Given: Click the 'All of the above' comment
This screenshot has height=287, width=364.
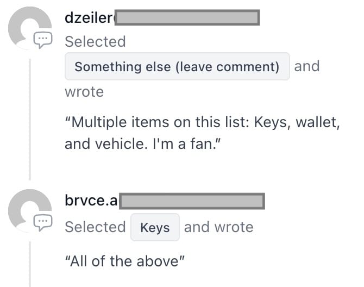Looking at the screenshot, I should pos(125,260).
